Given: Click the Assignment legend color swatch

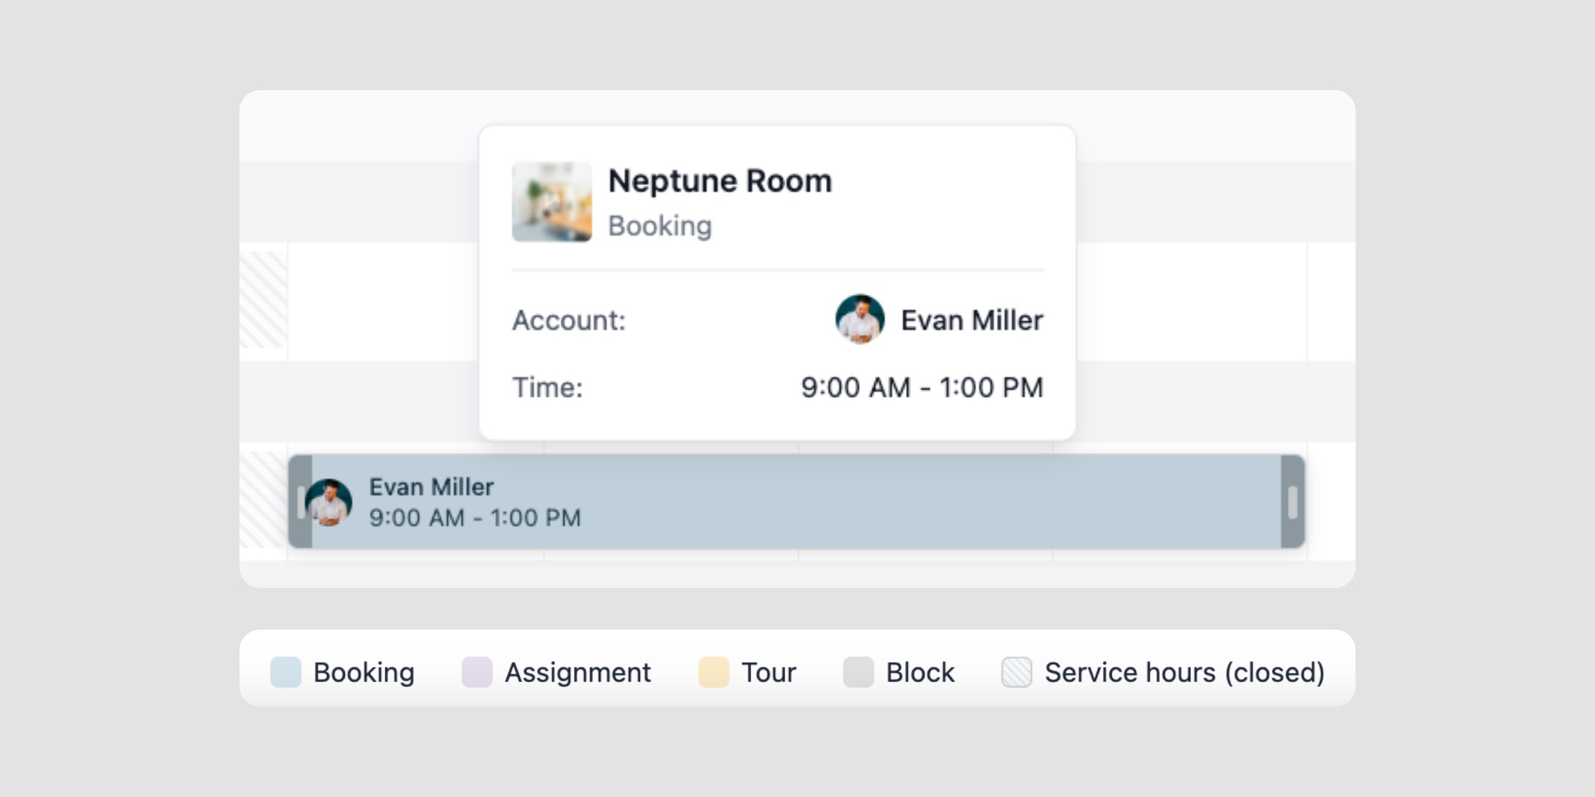Looking at the screenshot, I should pos(477,672).
